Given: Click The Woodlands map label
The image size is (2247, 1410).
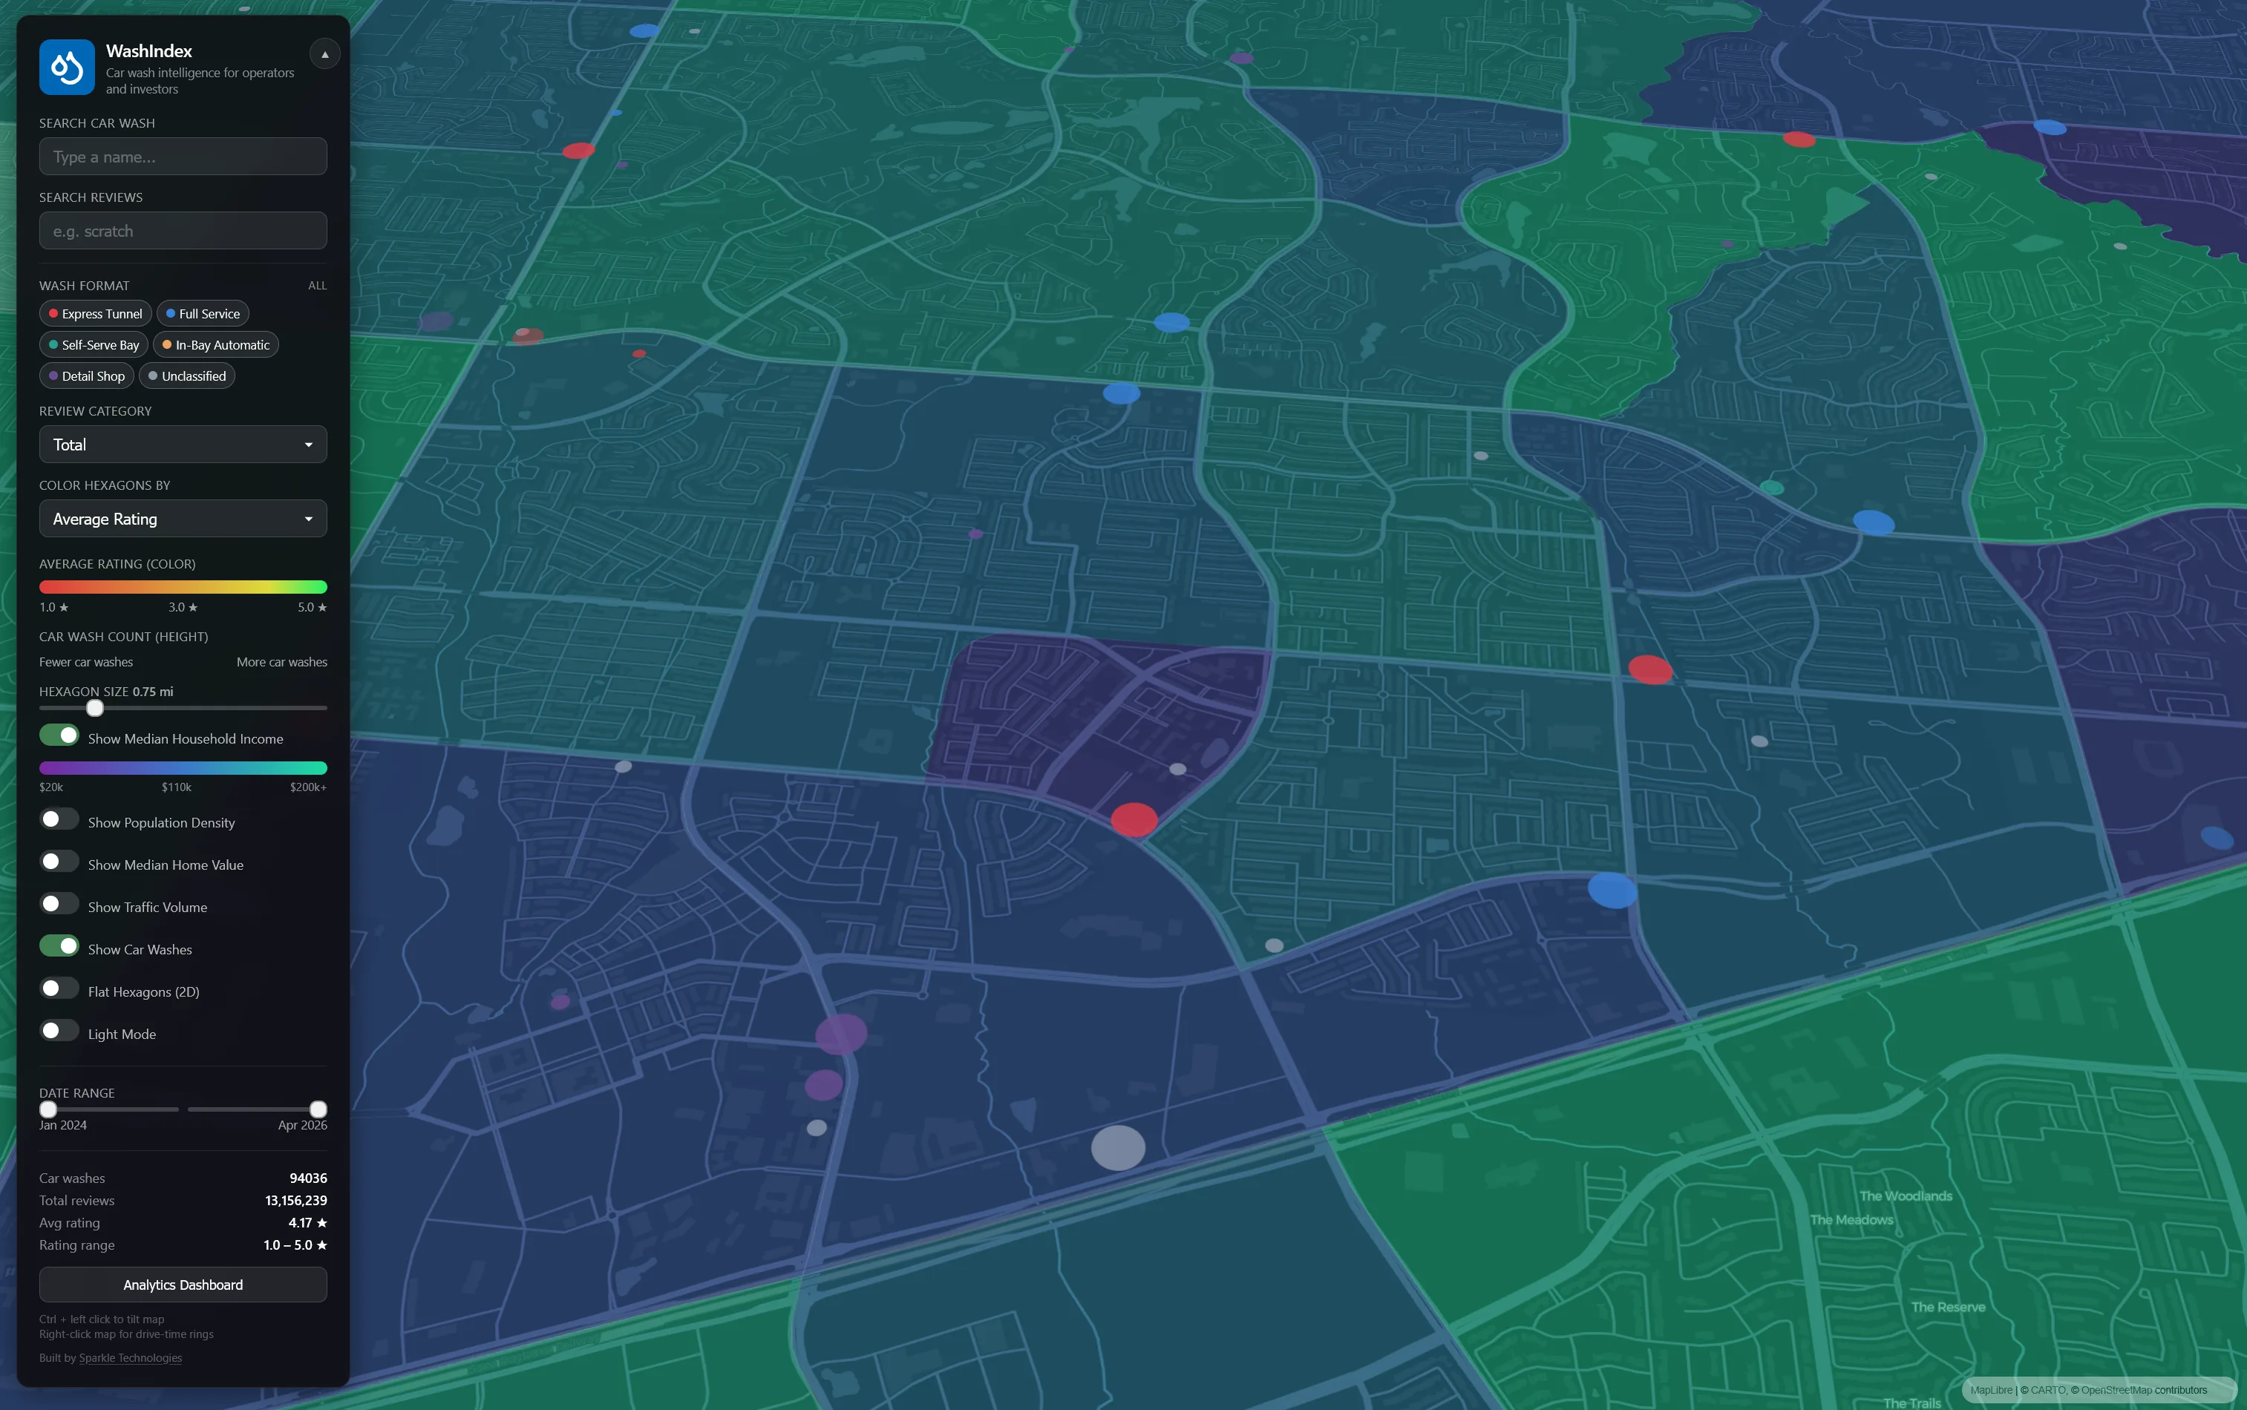Looking at the screenshot, I should (x=1906, y=1196).
